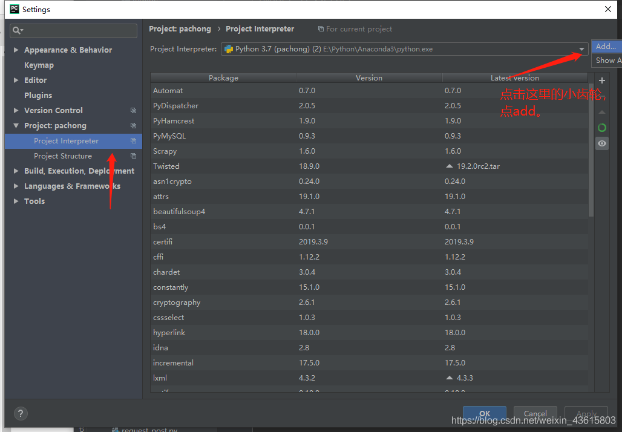The height and width of the screenshot is (432, 622).
Task: Choose Show All from the interpreter popup
Action: tap(606, 61)
